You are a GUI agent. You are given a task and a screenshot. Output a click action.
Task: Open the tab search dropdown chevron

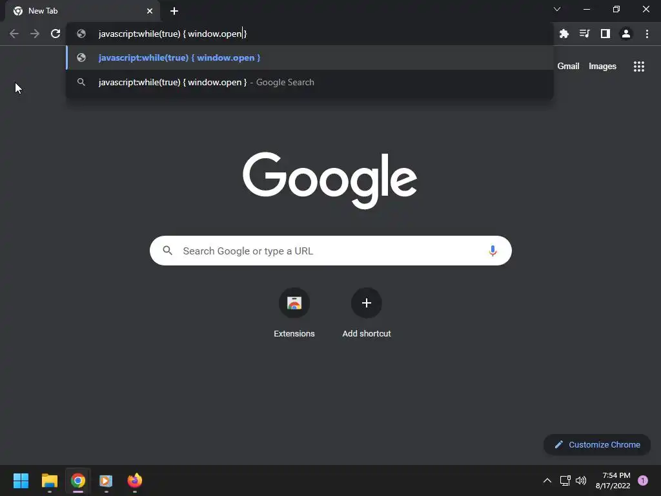tap(557, 9)
